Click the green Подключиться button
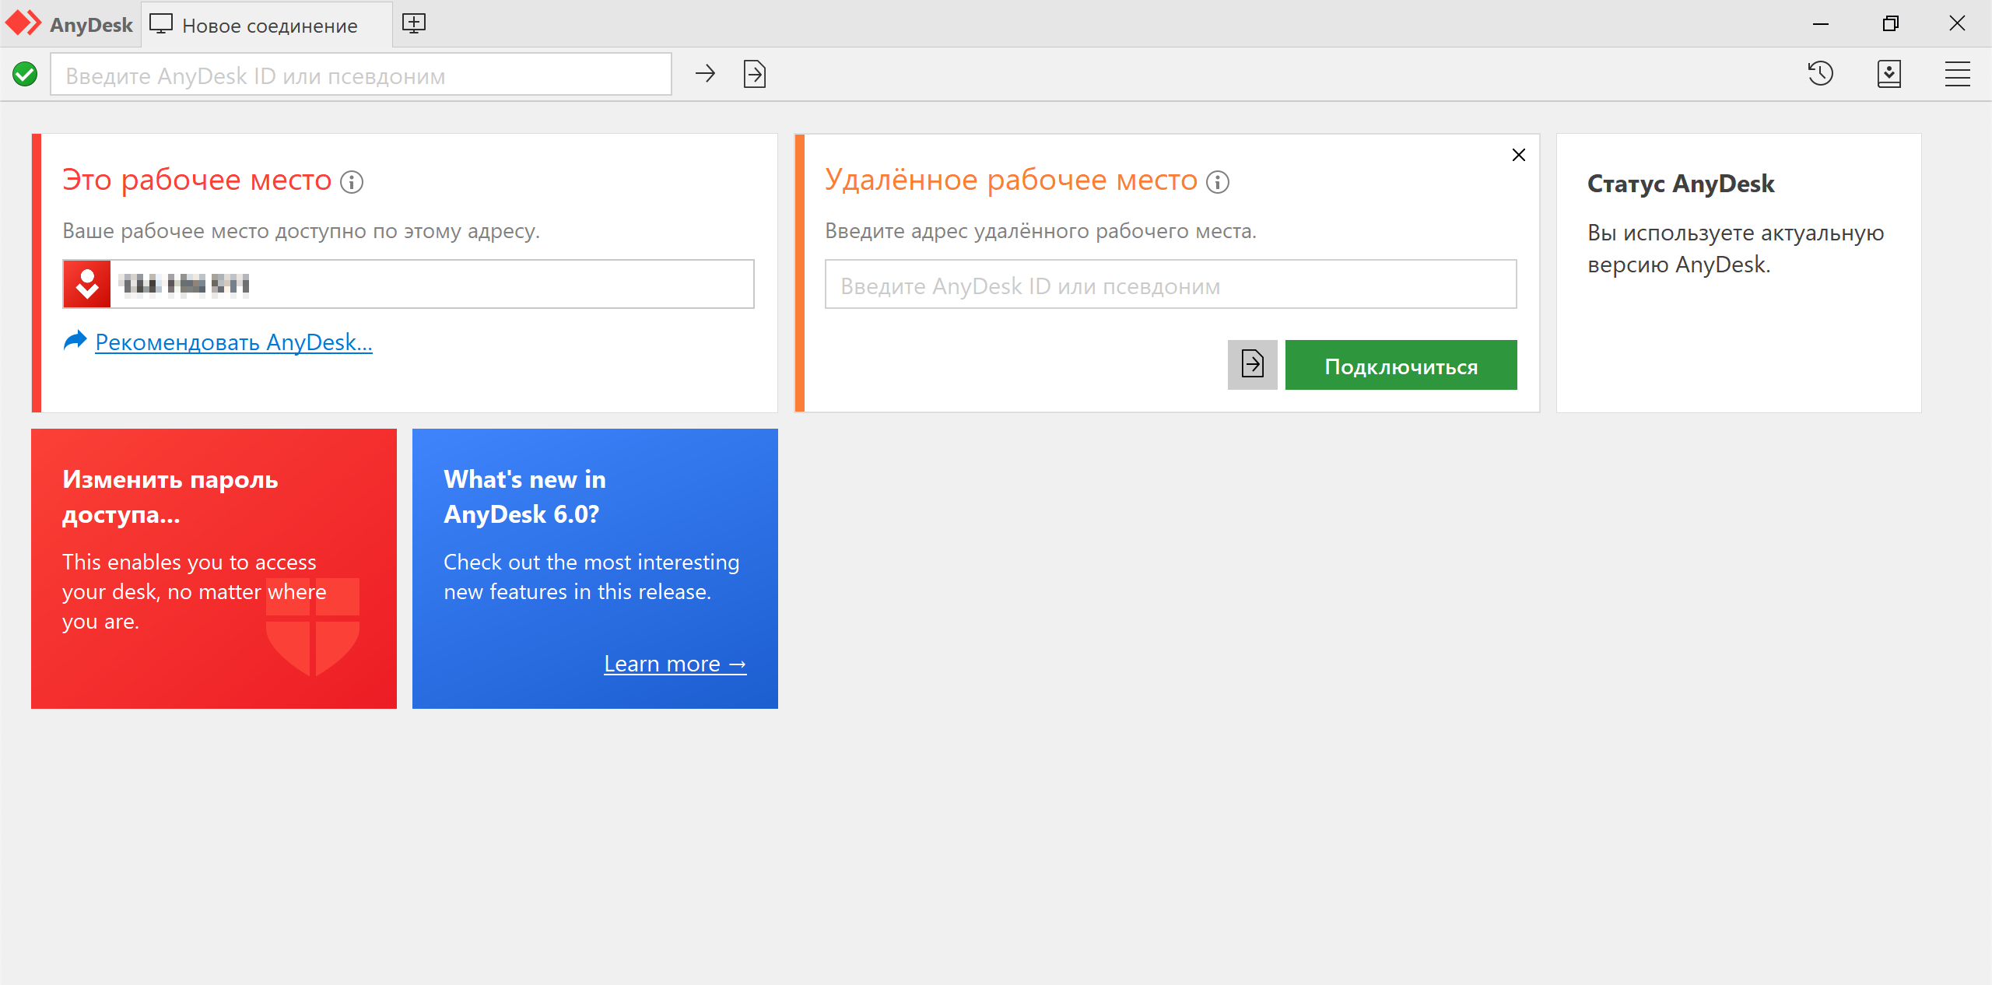 click(1401, 364)
